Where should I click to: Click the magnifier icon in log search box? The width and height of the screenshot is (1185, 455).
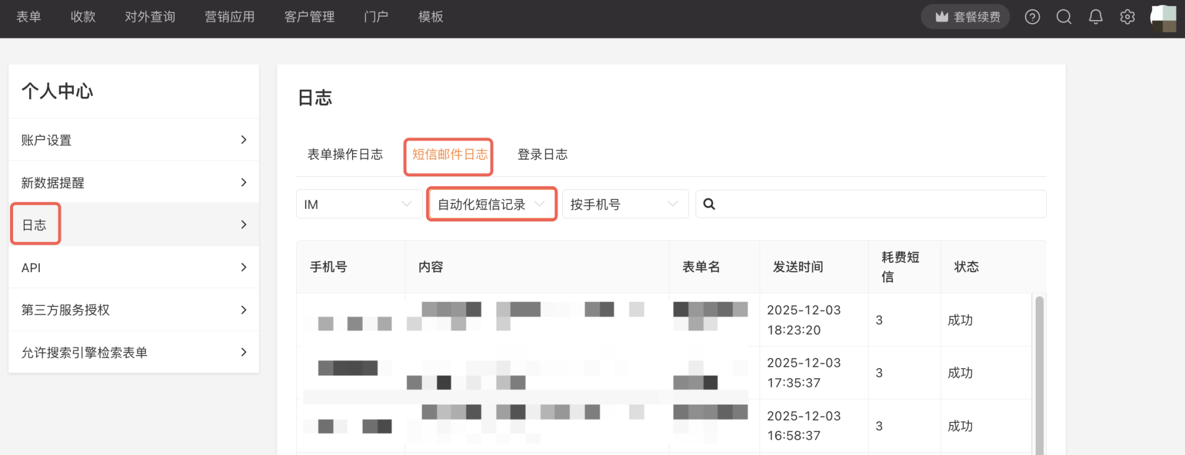point(709,204)
